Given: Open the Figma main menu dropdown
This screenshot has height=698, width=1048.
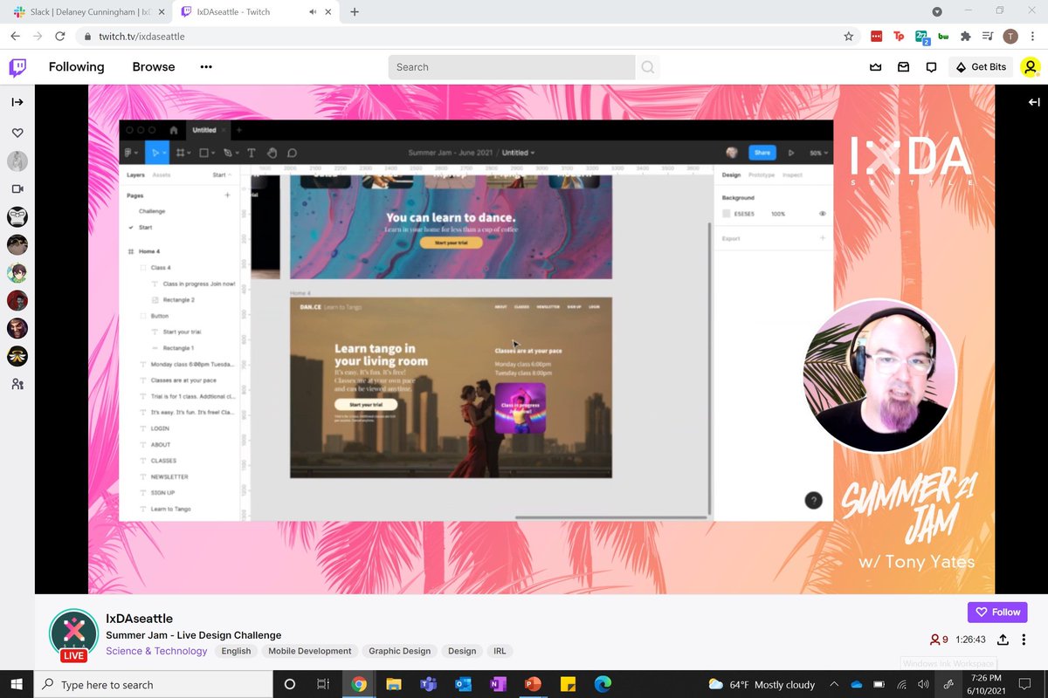Looking at the screenshot, I should click(130, 153).
